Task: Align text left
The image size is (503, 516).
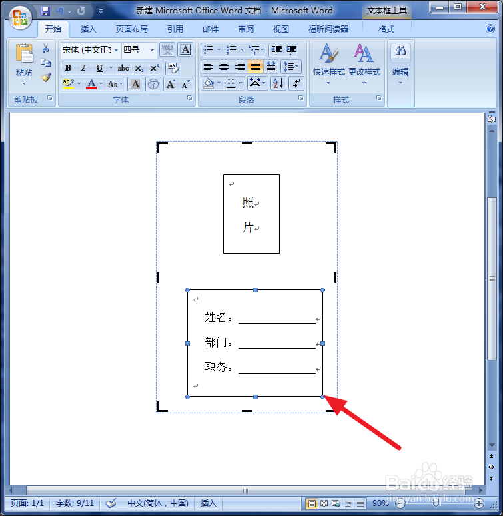Action: 208,67
